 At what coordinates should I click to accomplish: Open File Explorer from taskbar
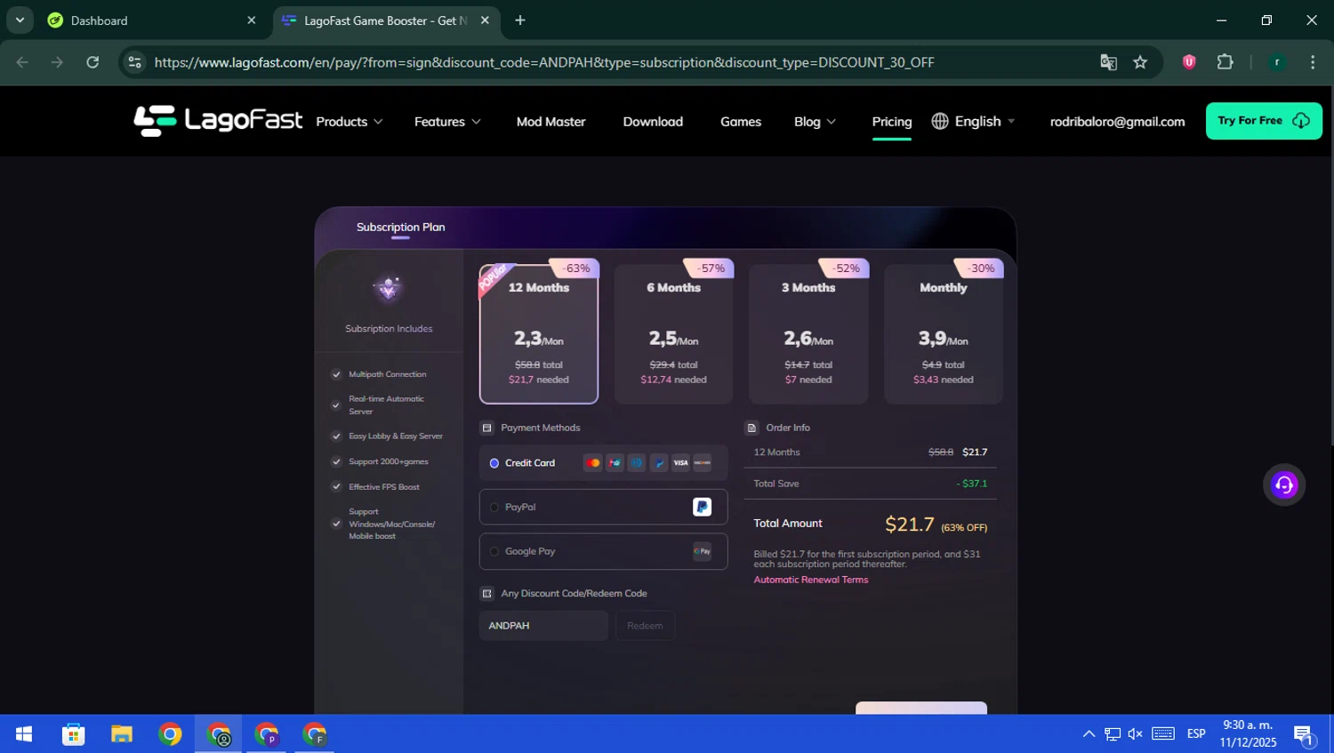point(122,733)
